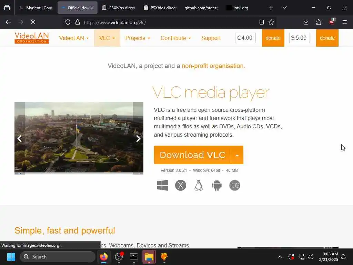This screenshot has width=353, height=265.
Task: Select the macOS X platform icon
Action: [181, 185]
